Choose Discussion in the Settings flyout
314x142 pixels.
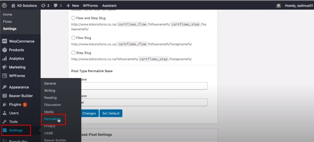click(x=52, y=105)
